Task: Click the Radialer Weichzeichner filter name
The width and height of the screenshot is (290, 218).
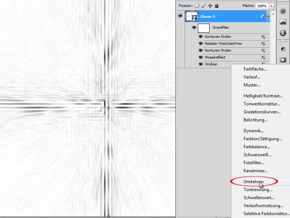Action: click(x=223, y=43)
